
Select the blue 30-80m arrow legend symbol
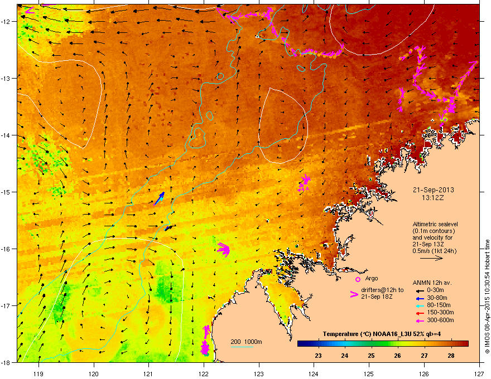[x=419, y=298]
